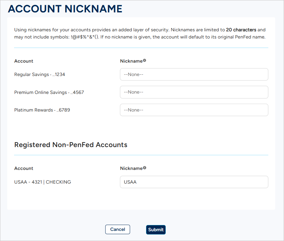Select the 'Premium Online Savings - ...4567' text
The height and width of the screenshot is (241, 284).
coord(49,92)
